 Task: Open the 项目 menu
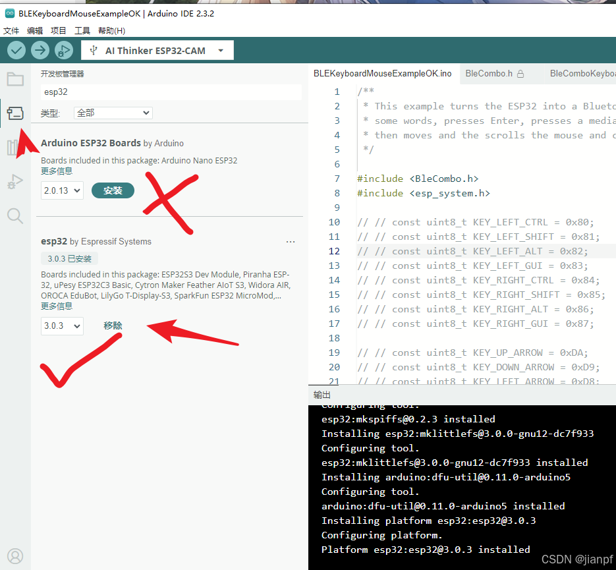point(58,30)
